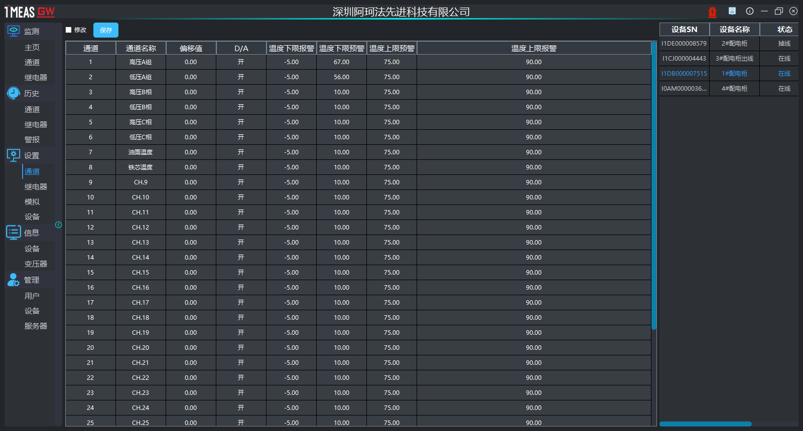Screen dimensions: 803x431
Task: Click the channel table vertical scrollbar
Action: (654, 185)
